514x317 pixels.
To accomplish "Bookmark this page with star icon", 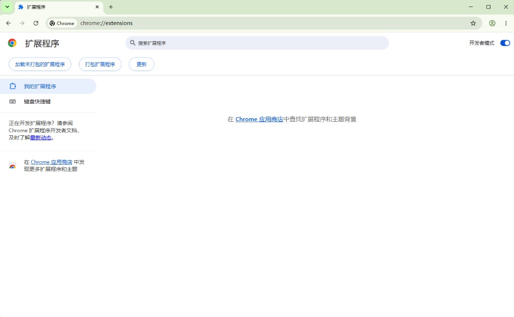I will point(473,23).
